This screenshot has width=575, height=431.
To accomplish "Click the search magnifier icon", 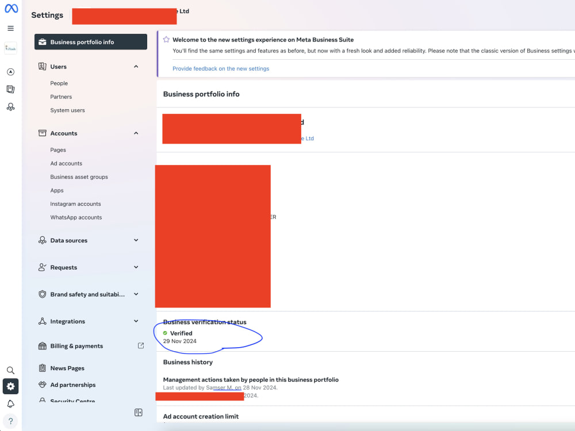I will coord(10,370).
